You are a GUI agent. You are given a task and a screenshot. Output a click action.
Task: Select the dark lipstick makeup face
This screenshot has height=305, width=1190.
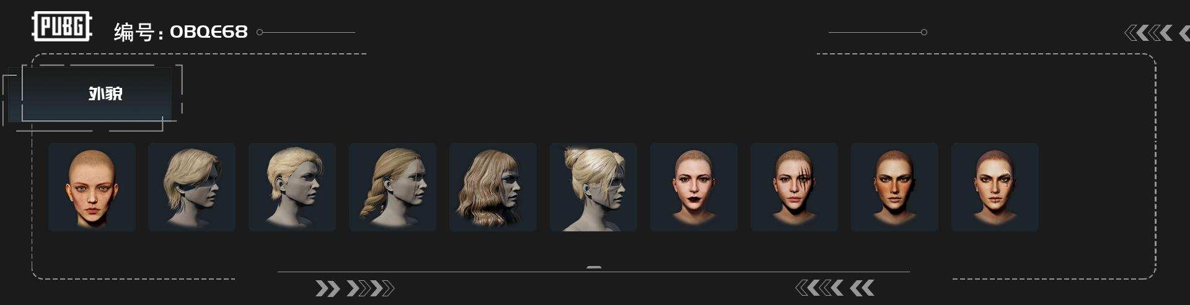click(x=694, y=187)
